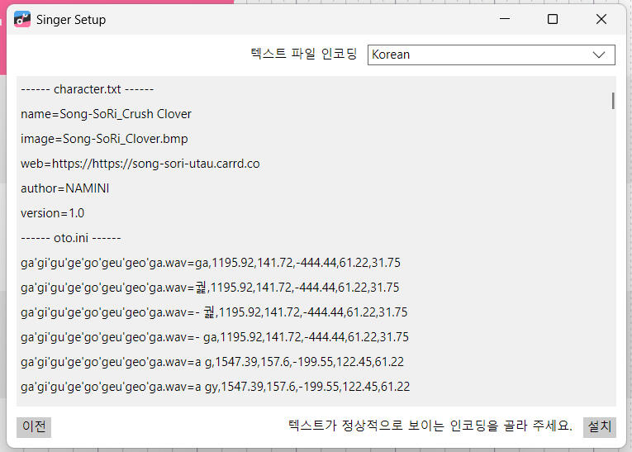
Task: Maximize the Singer Setup window
Action: pyautogui.click(x=553, y=19)
